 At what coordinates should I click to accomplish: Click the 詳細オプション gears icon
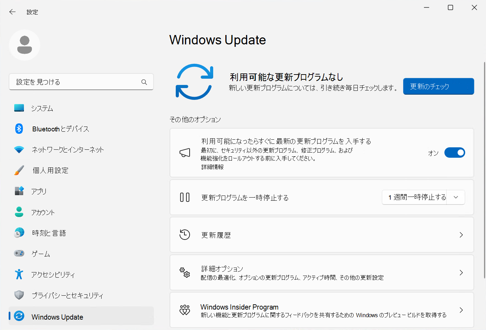[185, 272]
